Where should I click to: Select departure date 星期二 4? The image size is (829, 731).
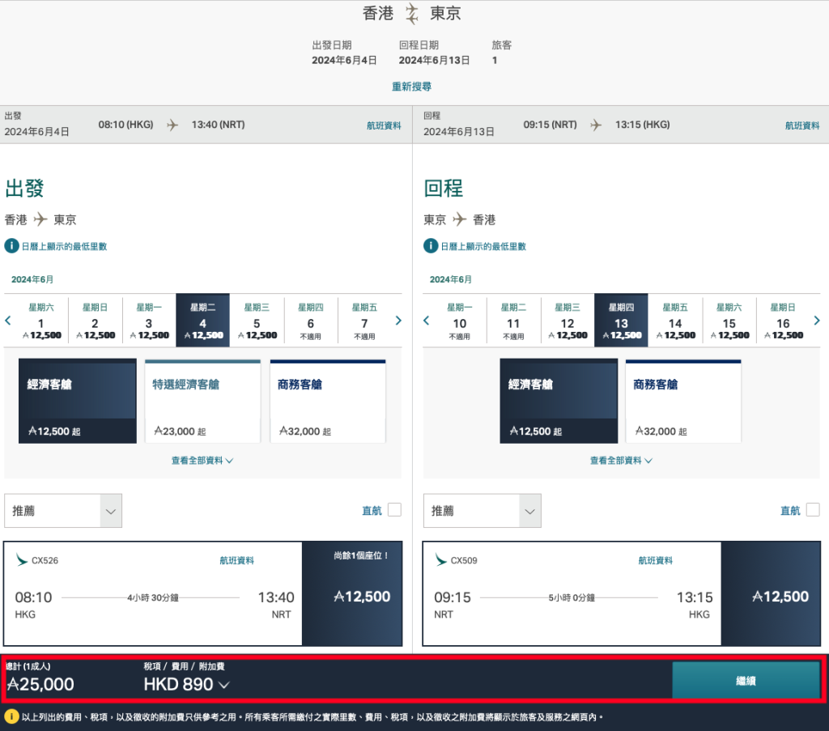coord(203,321)
